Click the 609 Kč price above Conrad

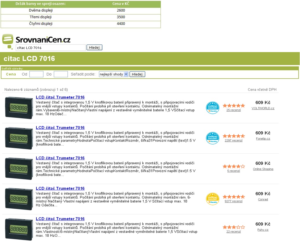263,194
